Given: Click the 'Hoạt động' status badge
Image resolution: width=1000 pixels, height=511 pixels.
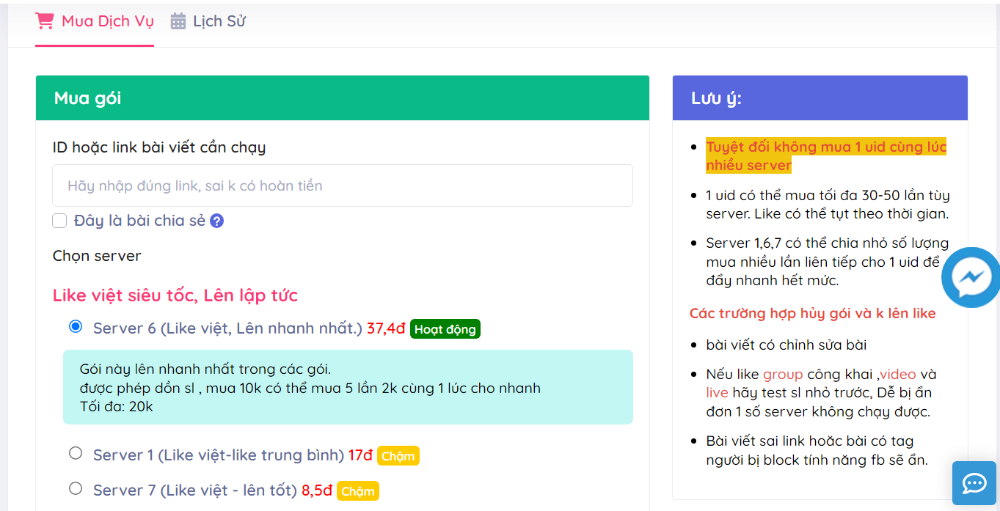Looking at the screenshot, I should click(x=445, y=329).
